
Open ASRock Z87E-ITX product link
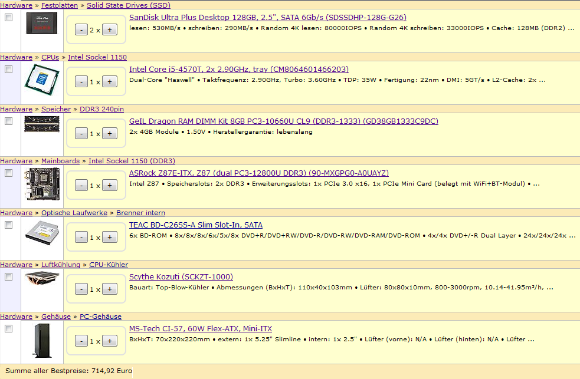259,173
